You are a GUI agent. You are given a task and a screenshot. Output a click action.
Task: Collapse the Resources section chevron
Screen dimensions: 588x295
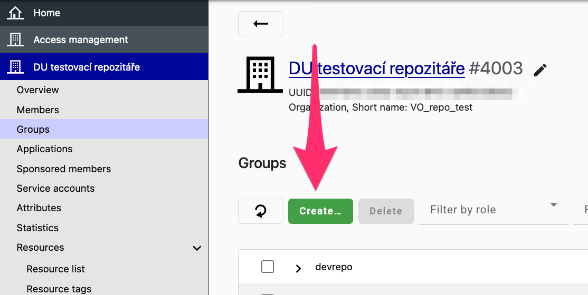point(197,248)
